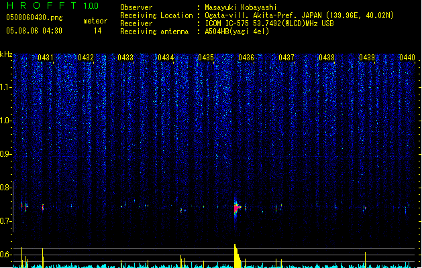The image size is (422, 268).
Task: Click the 0438 time marker
Action: click(x=327, y=58)
